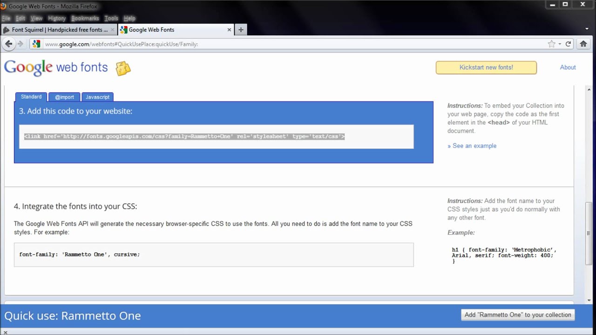Open the Tools menu

(x=111, y=18)
